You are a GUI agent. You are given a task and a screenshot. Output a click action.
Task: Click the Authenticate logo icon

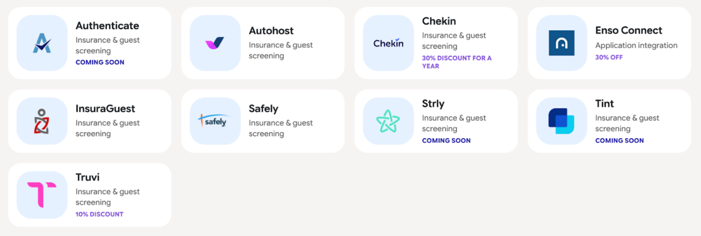(x=42, y=43)
